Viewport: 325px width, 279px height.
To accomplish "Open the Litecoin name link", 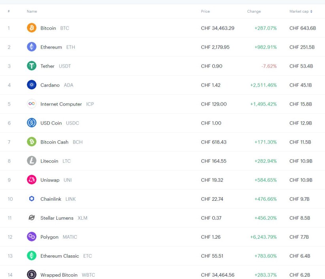I will pos(49,161).
